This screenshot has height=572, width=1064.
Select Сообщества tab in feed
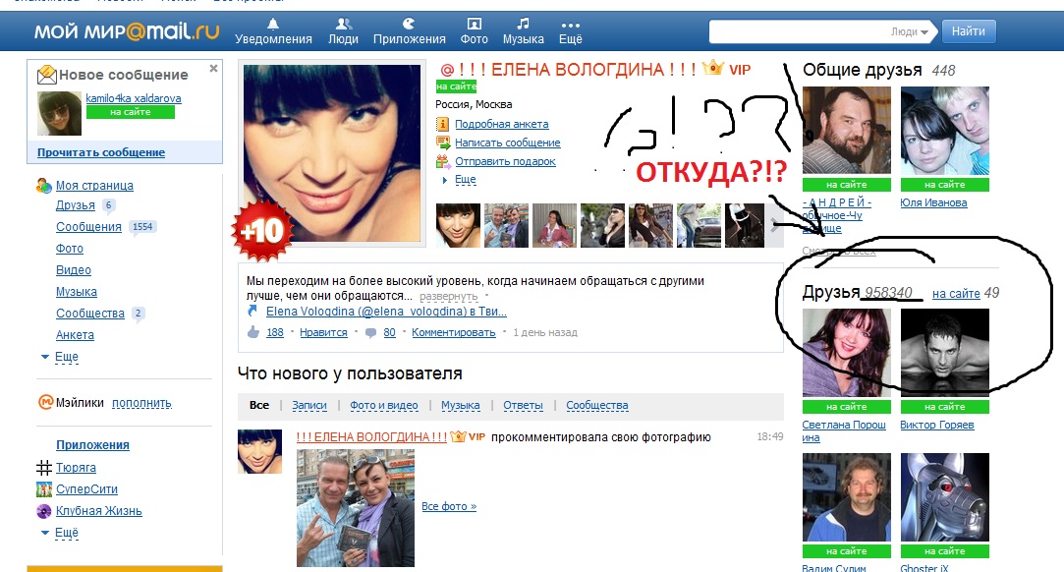point(597,405)
